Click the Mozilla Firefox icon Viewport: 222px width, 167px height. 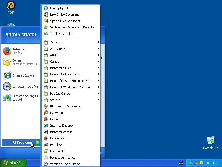tap(46, 138)
